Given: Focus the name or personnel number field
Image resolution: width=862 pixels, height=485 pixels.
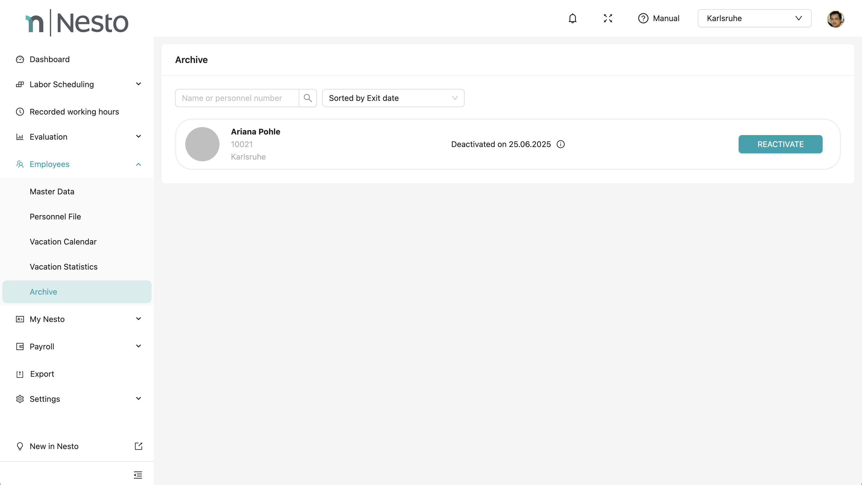Looking at the screenshot, I should [x=237, y=98].
